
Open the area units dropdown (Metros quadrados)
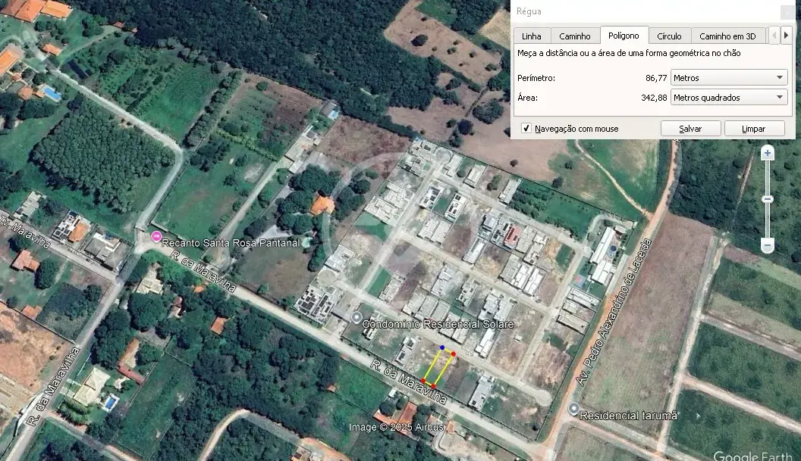728,97
